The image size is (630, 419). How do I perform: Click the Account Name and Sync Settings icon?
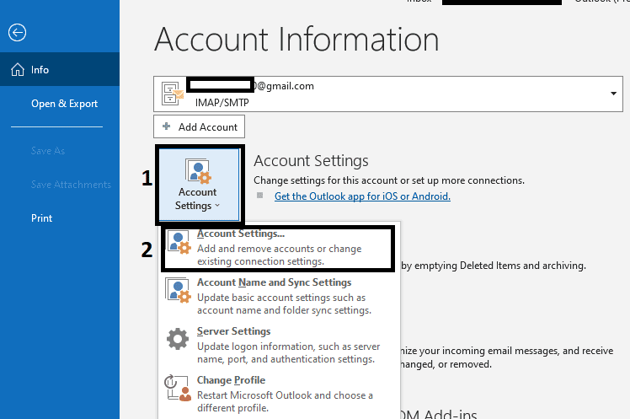(178, 291)
